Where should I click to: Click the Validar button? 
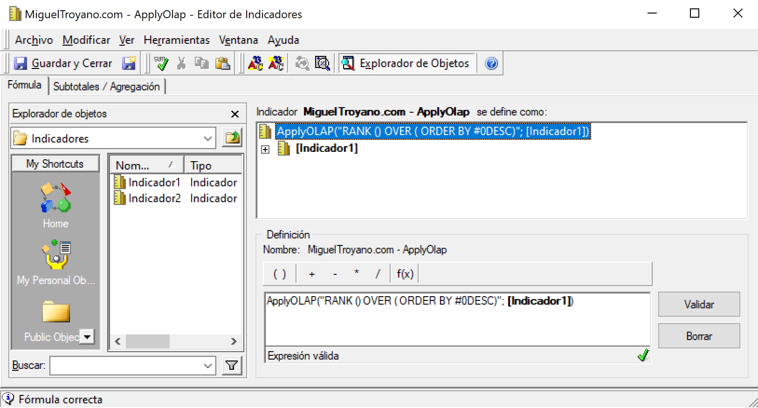click(x=699, y=304)
